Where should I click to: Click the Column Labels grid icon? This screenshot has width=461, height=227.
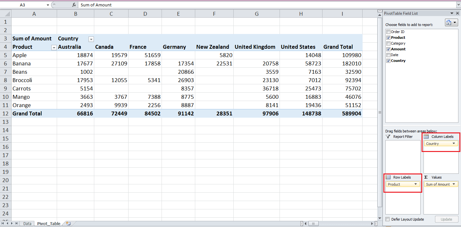click(x=426, y=136)
